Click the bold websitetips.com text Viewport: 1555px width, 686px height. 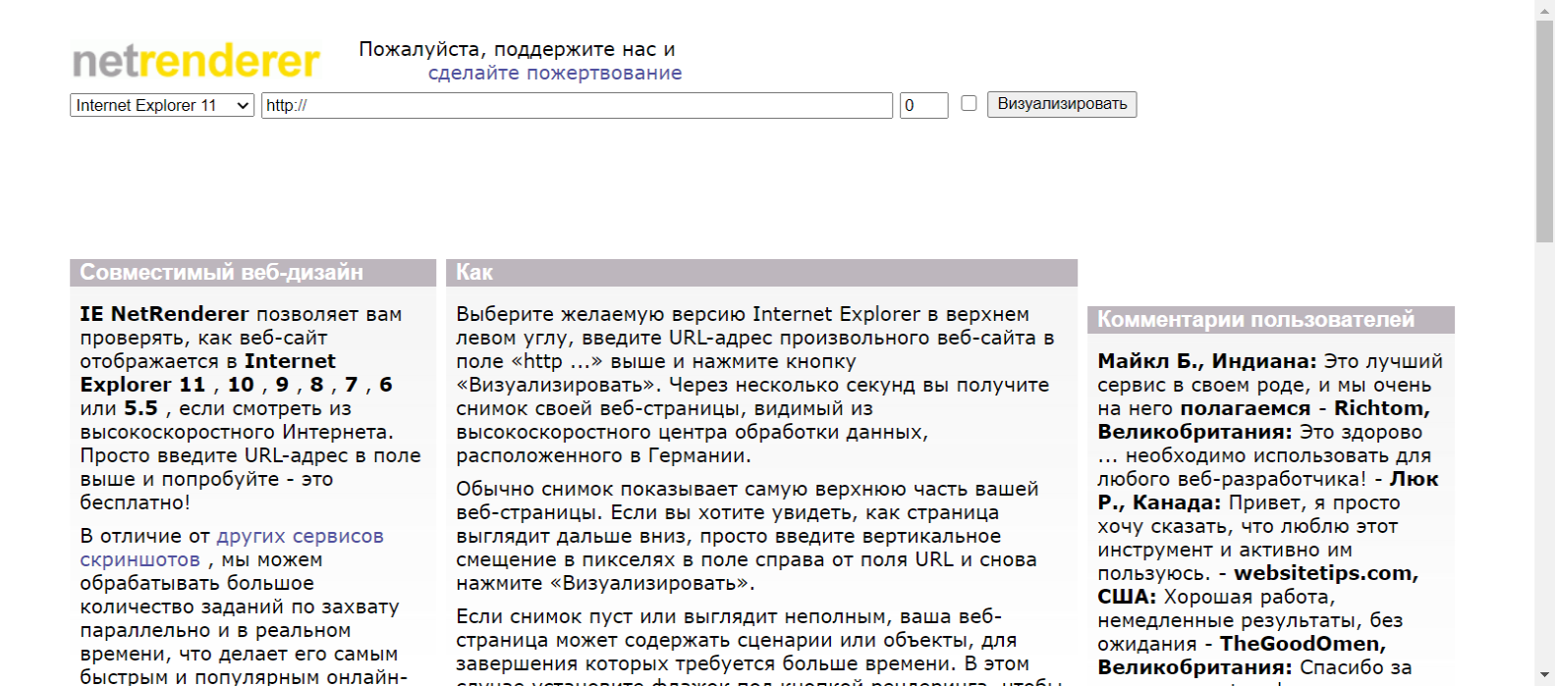(x=1325, y=573)
